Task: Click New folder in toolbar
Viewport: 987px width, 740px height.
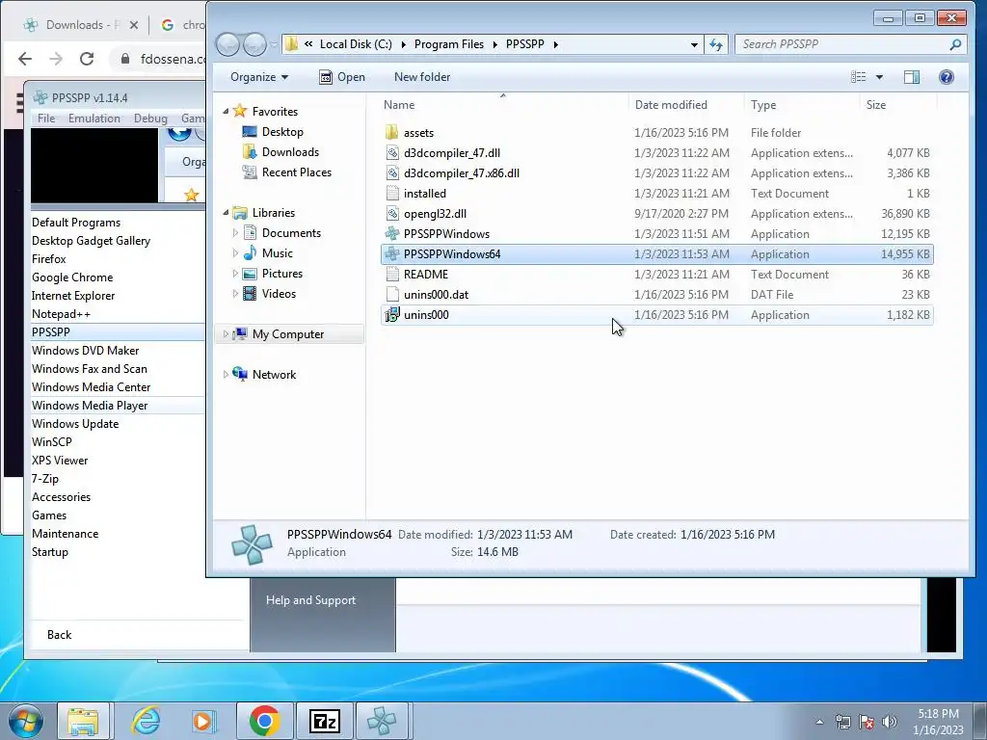Action: click(x=422, y=77)
